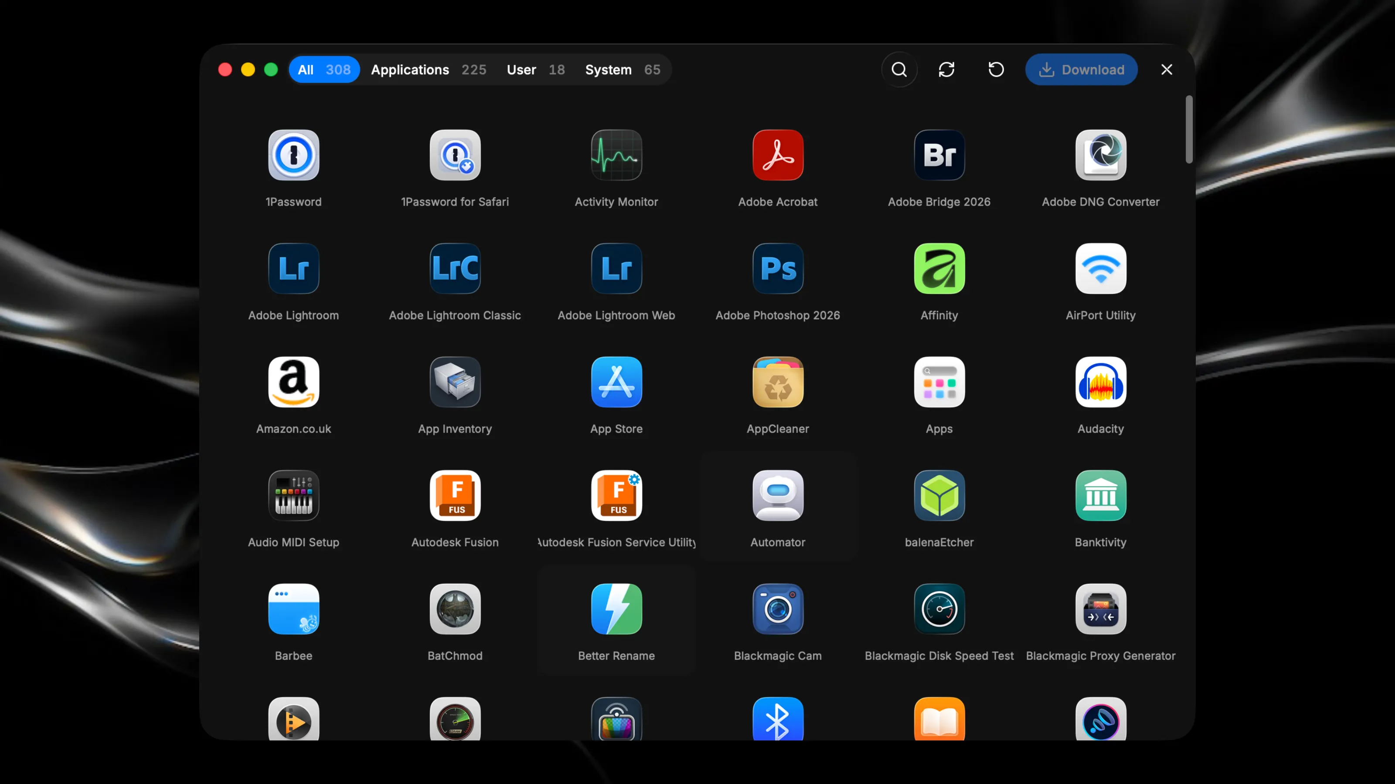Image resolution: width=1395 pixels, height=784 pixels.
Task: Select 1Password for Safari icon
Action: coord(455,155)
